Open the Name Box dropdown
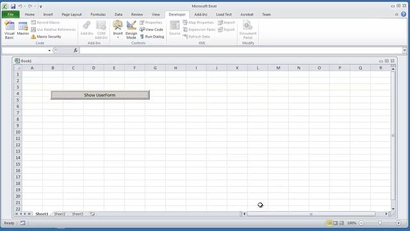The width and height of the screenshot is (410, 231). (x=49, y=50)
